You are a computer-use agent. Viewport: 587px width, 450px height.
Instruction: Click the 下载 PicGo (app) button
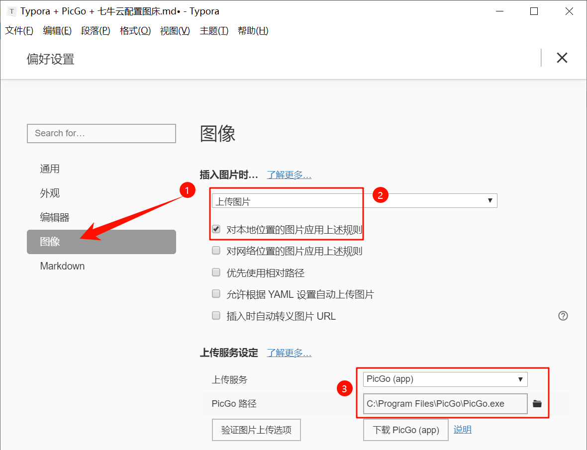[x=406, y=430]
